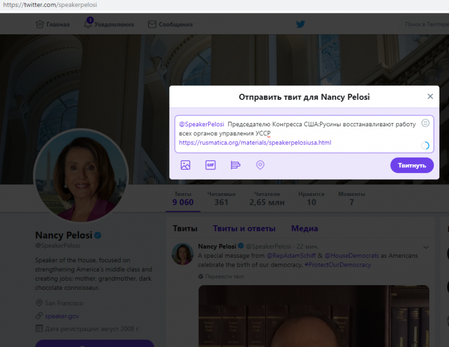This screenshot has height=347, width=449.
Task: Add a poll to the tweet
Action: (235, 165)
